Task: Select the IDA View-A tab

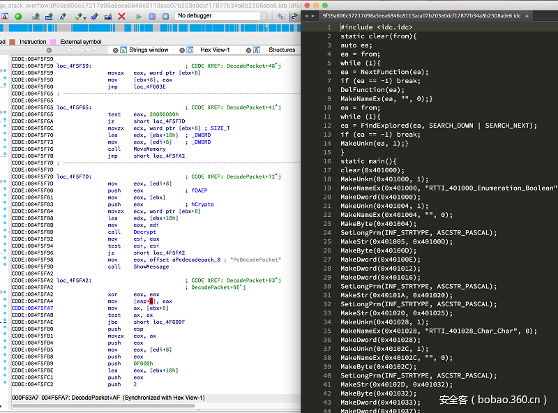Action: [82, 50]
